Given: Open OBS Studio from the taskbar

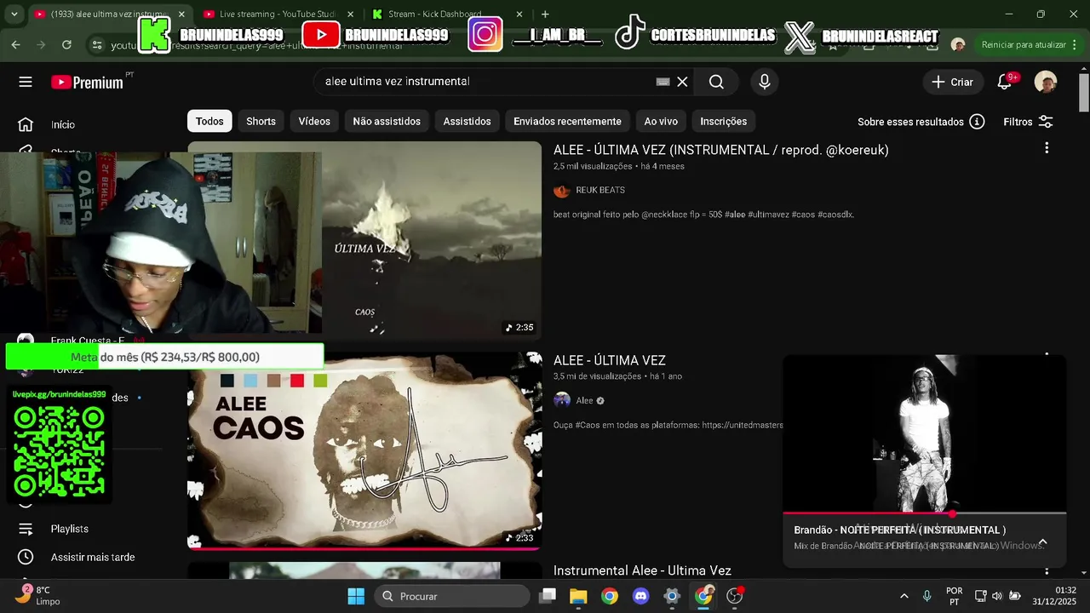Looking at the screenshot, I should [x=735, y=596].
